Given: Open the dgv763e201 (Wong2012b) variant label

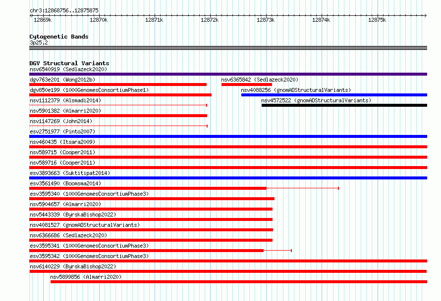Looking at the screenshot, I should point(62,80).
